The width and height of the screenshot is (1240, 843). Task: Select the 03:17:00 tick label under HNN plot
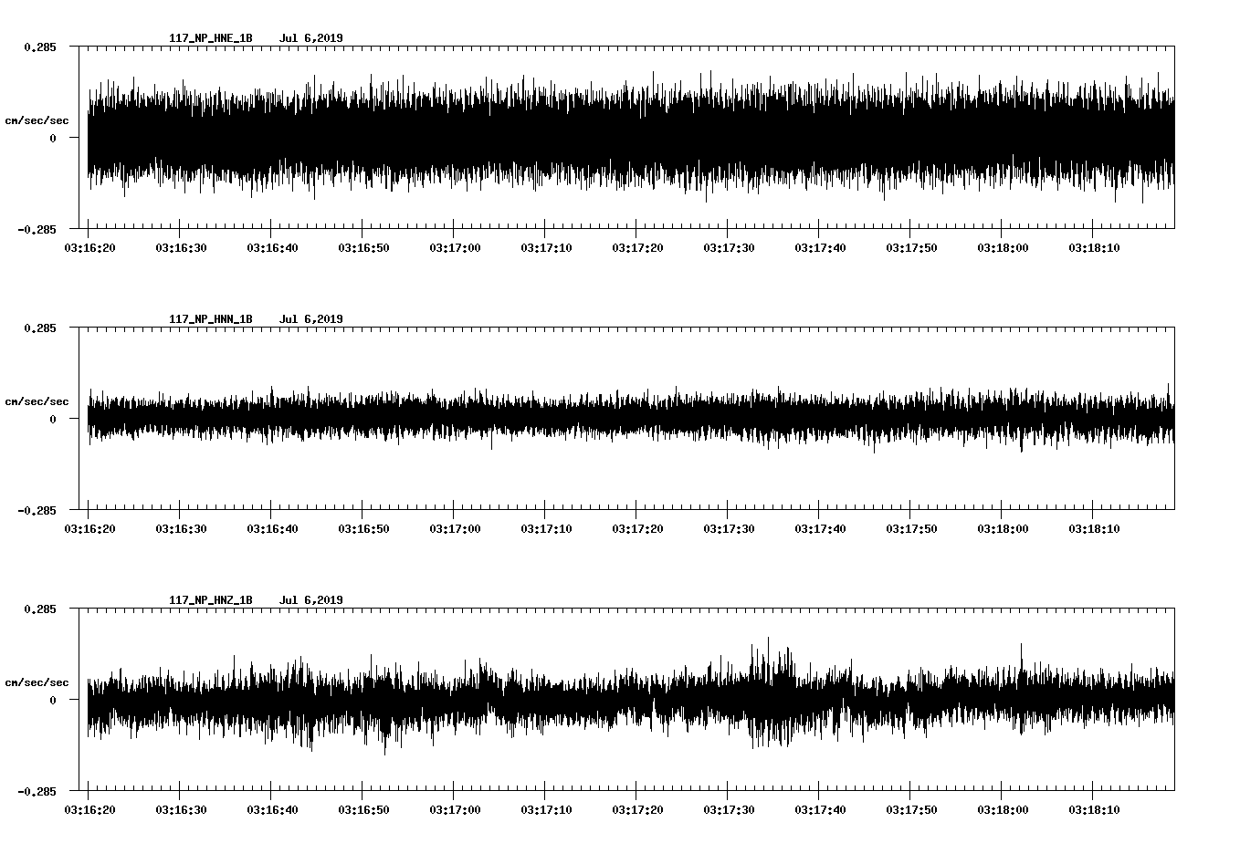[455, 528]
